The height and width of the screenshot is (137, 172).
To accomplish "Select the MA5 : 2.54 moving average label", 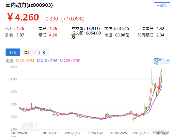I will coord(25,61).
